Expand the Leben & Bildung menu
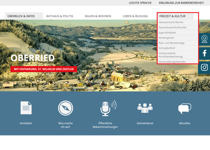210x150 pixels. point(135,16)
